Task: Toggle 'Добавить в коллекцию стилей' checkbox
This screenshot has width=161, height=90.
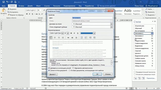Action: 49,68
